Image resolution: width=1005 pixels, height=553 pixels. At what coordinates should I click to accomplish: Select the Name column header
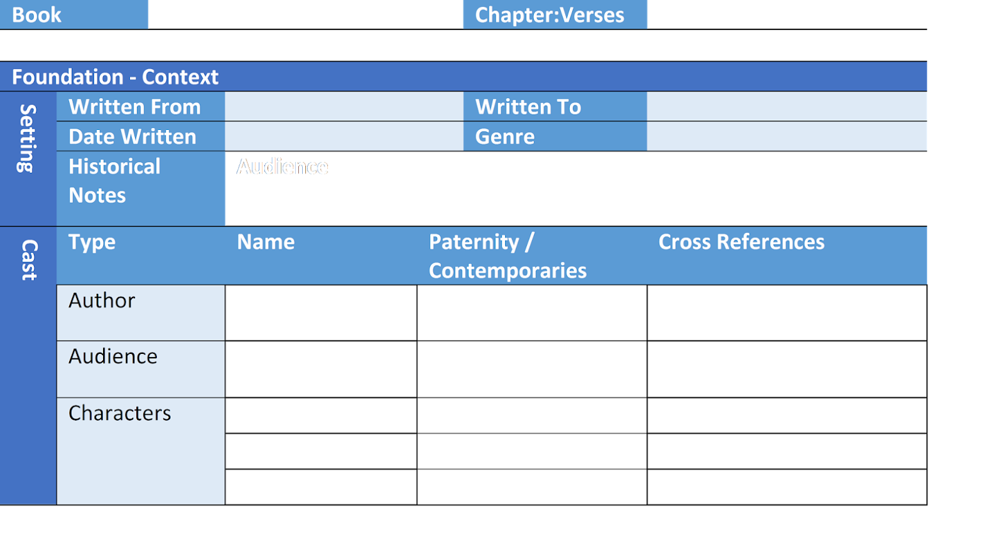pyautogui.click(x=266, y=242)
